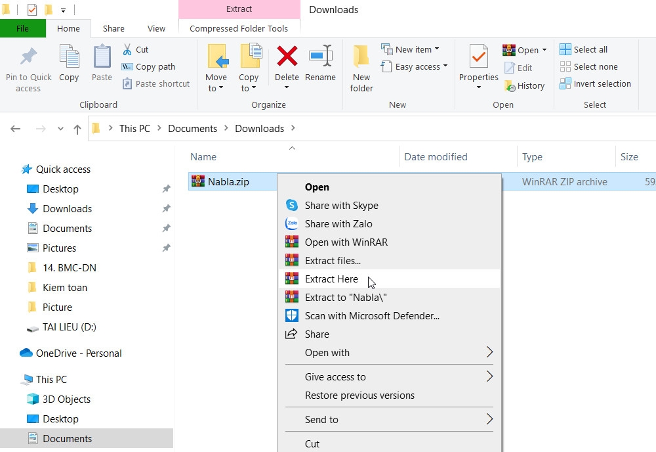Screen dimensions: 656x452
Task: Choose Extract Here from the context menu
Action: pyautogui.click(x=332, y=279)
